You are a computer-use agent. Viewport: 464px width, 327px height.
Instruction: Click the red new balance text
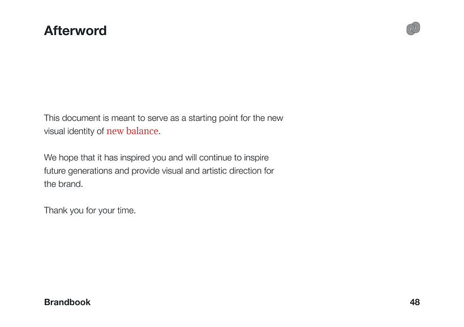pyautogui.click(x=132, y=131)
